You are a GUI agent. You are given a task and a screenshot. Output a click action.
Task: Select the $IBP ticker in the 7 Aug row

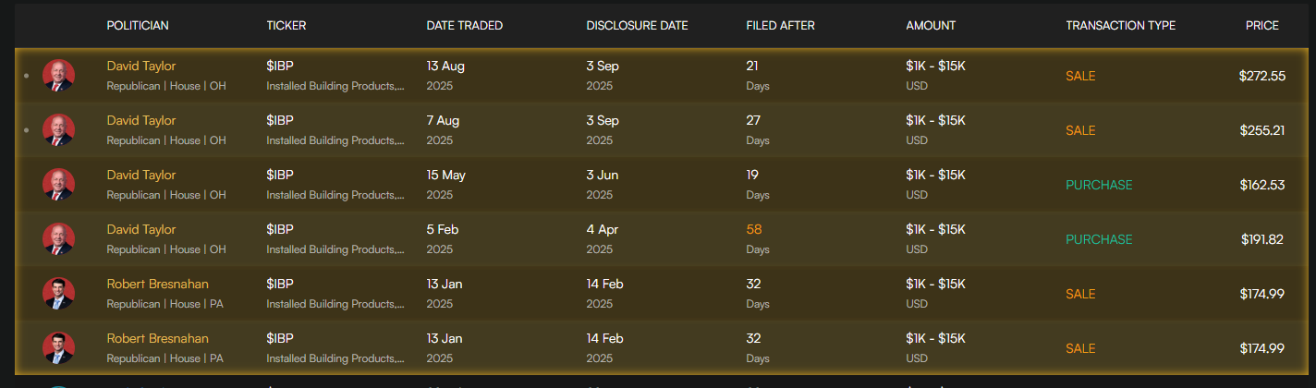(x=279, y=120)
